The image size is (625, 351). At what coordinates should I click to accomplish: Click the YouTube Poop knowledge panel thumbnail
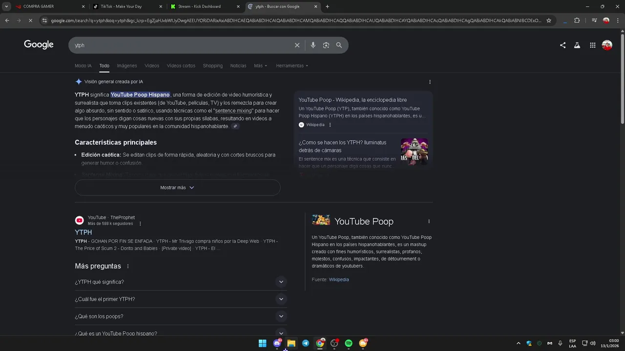click(321, 220)
